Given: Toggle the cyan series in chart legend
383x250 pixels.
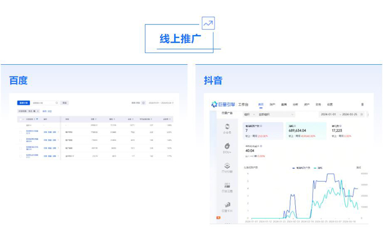Looking at the screenshot, I should 318,168.
